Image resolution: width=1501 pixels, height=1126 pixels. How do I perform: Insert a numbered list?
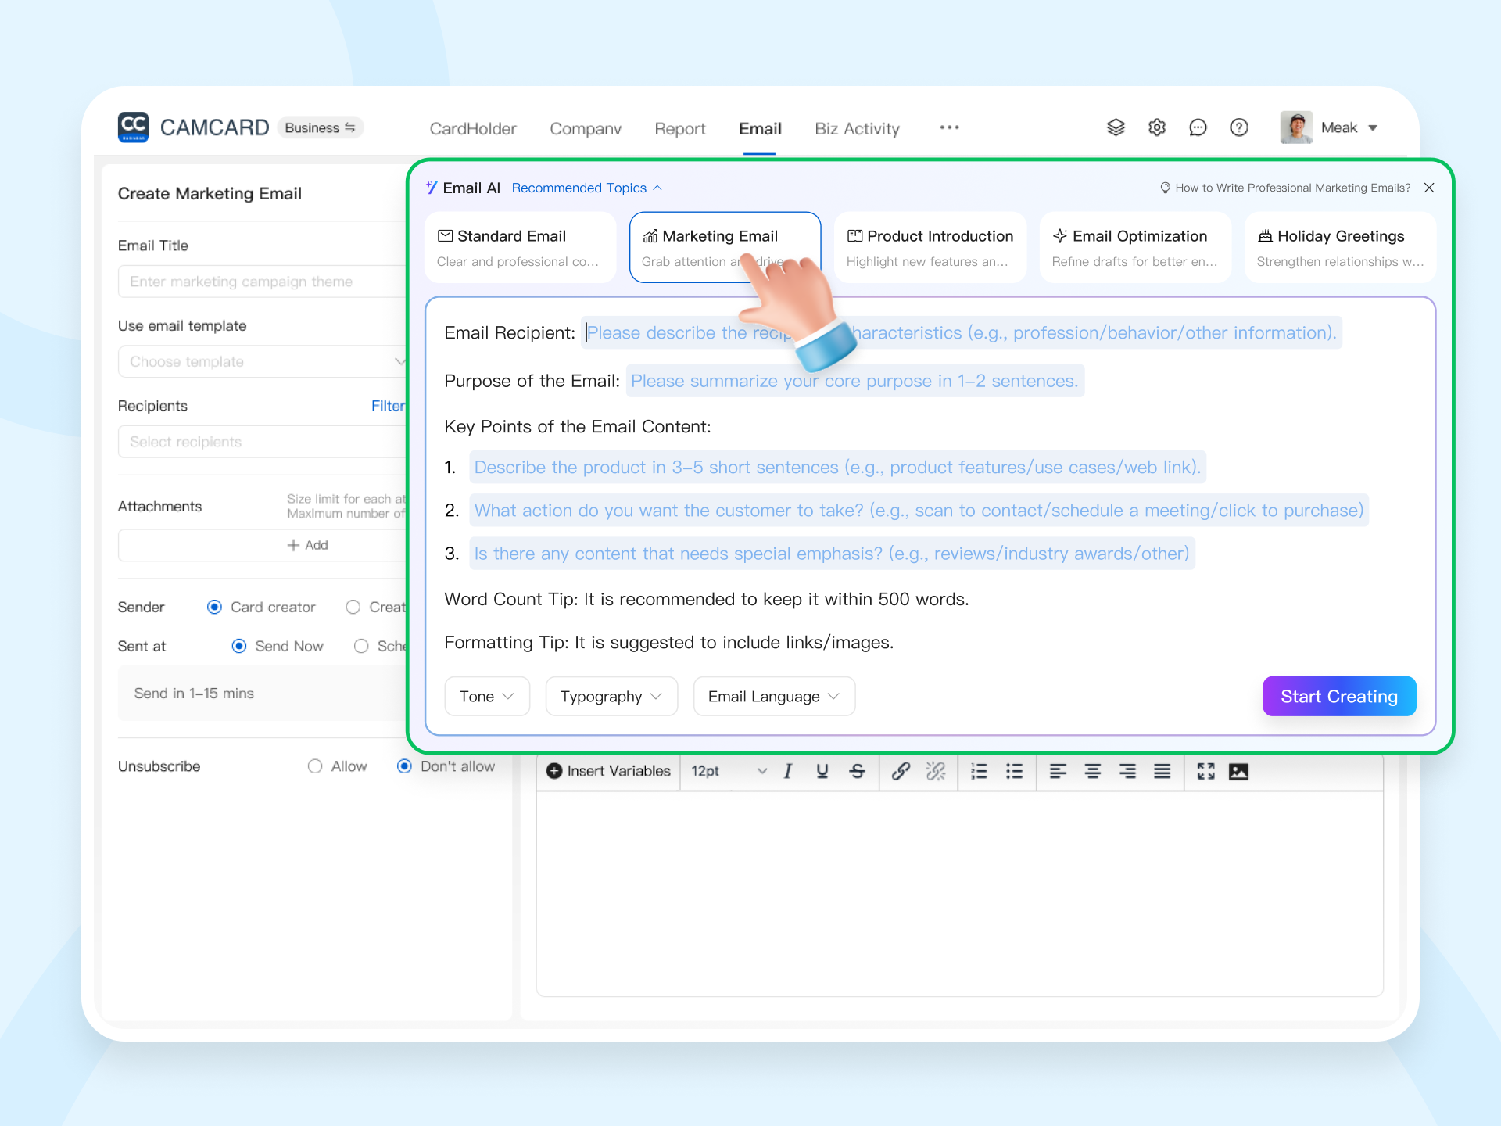979,772
